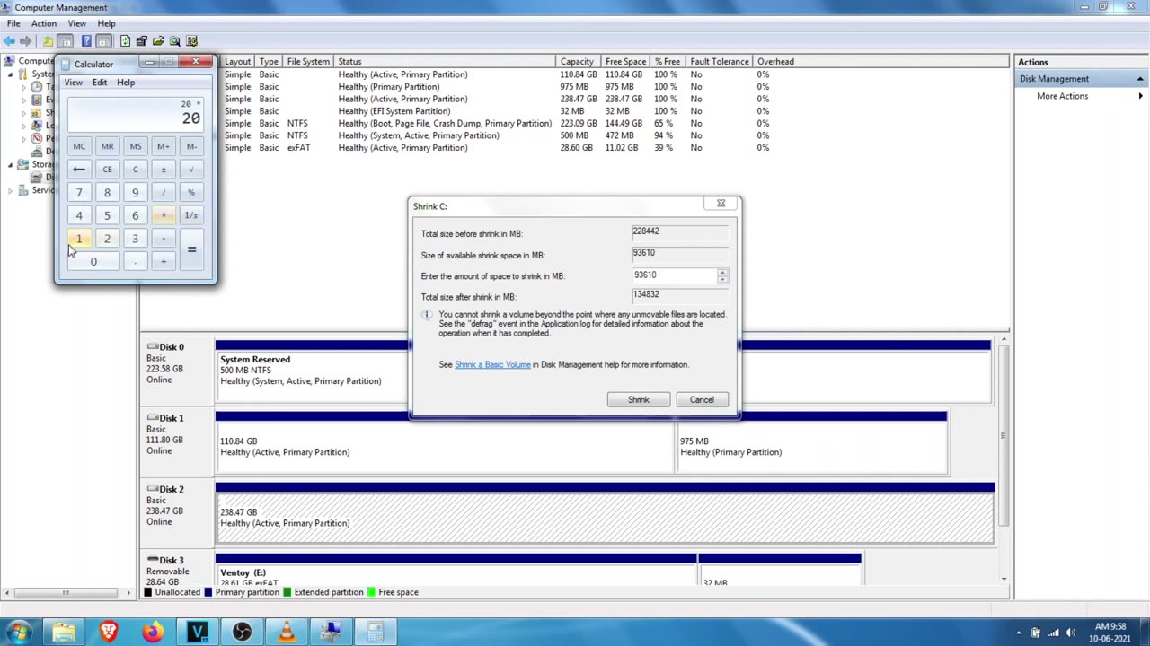Switch to Calculator taskbar icon

coord(375,632)
